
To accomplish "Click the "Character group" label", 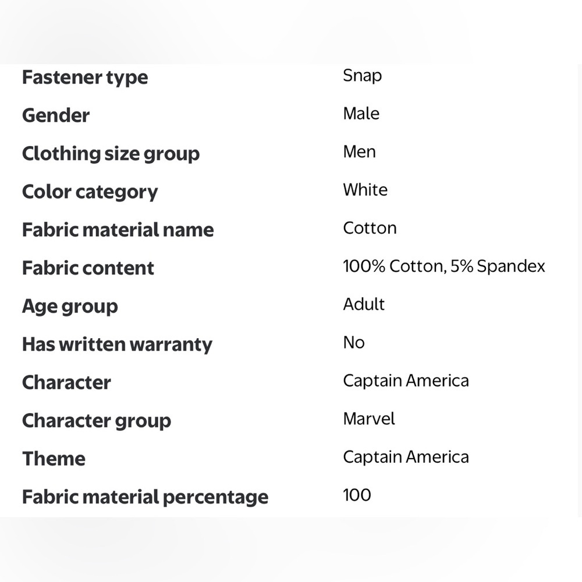I will click(97, 421).
